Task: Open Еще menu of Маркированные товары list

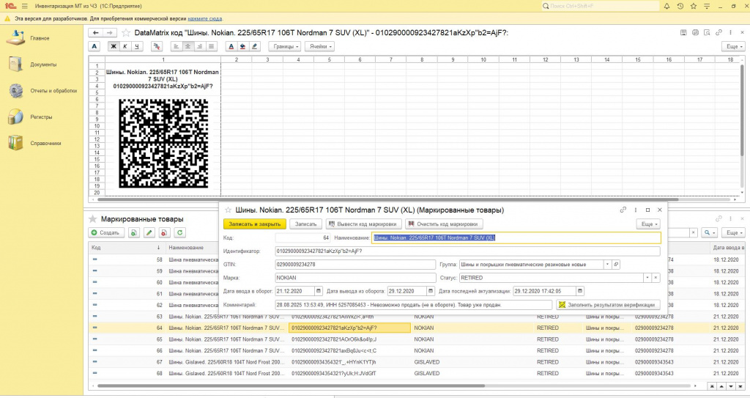Action: click(734, 233)
